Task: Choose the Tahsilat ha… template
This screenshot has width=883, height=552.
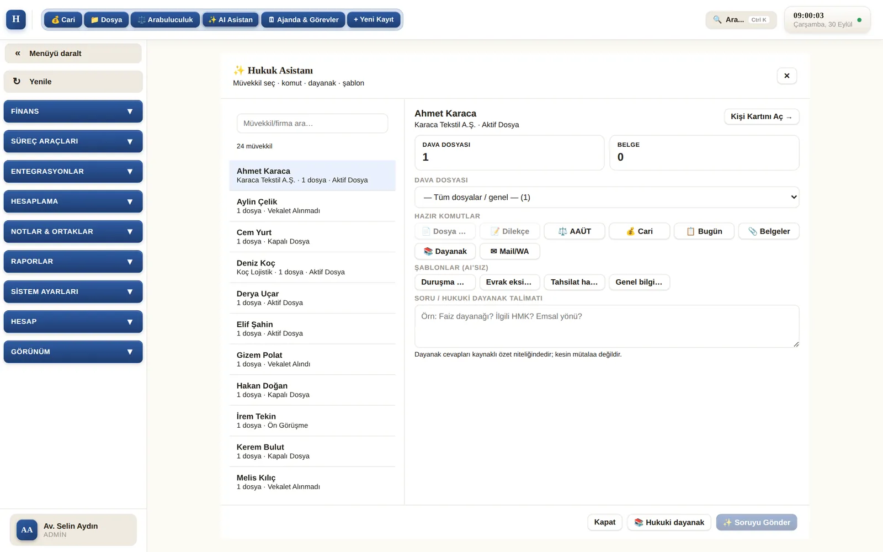Action: point(574,282)
